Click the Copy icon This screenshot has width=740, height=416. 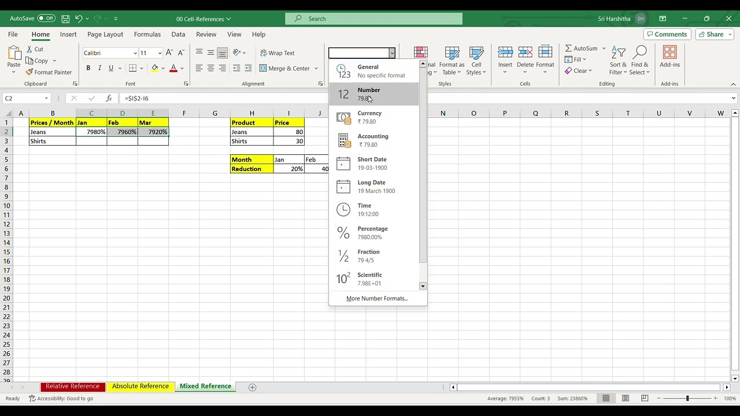29,61
